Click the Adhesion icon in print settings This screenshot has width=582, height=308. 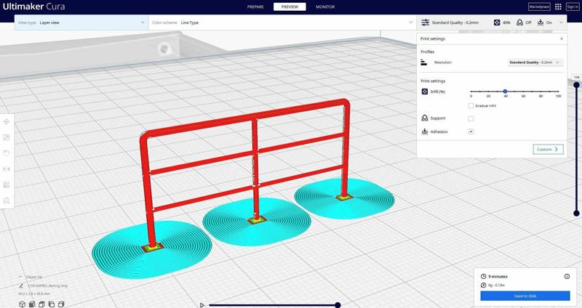pos(425,131)
